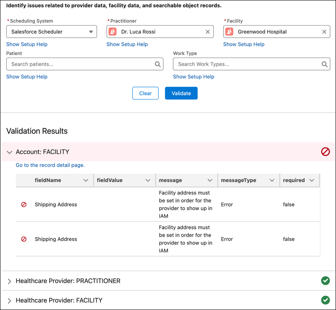Show Setup Help under Patient

(x=27, y=76)
